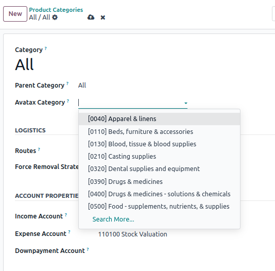
Task: Select [0040] Apparel & linens option
Action: point(159,118)
